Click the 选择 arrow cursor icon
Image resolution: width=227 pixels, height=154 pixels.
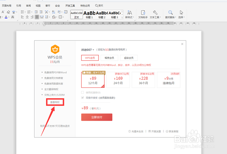(181, 13)
